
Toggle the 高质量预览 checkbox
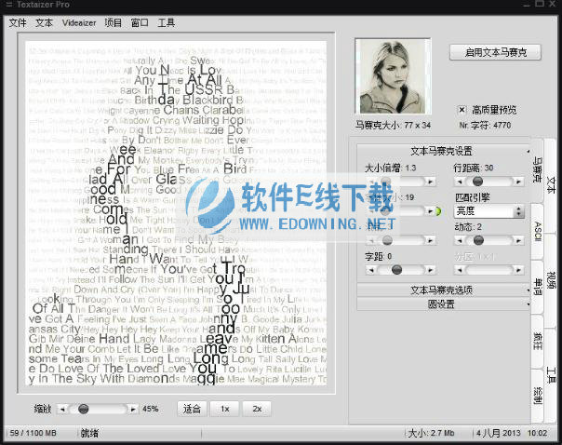coord(462,109)
